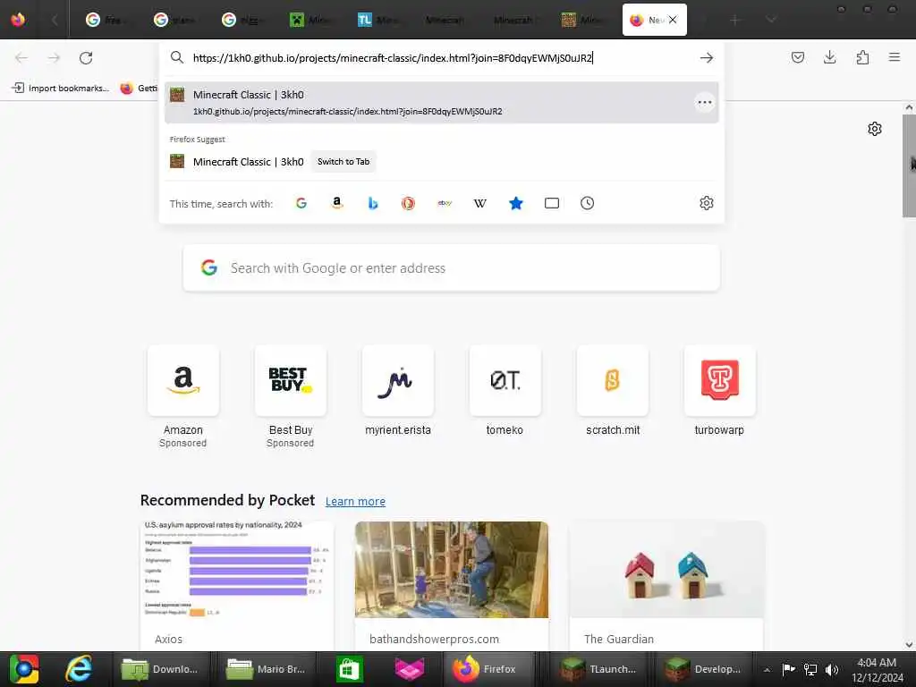Click the tab scroll-left arrow
916x687 pixels.
tap(55, 21)
